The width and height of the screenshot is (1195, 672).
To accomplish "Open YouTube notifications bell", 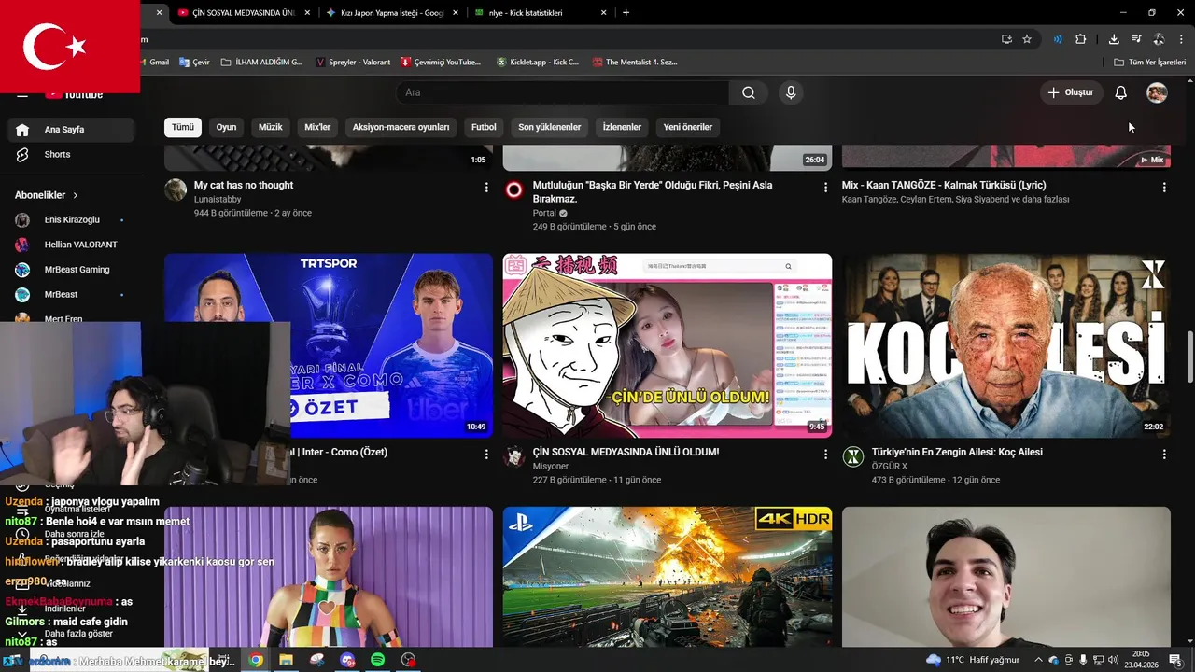I will coord(1121,92).
